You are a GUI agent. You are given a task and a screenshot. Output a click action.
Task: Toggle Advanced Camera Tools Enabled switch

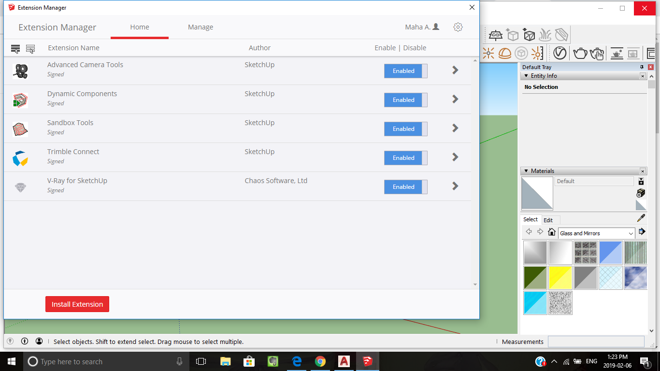pos(406,71)
